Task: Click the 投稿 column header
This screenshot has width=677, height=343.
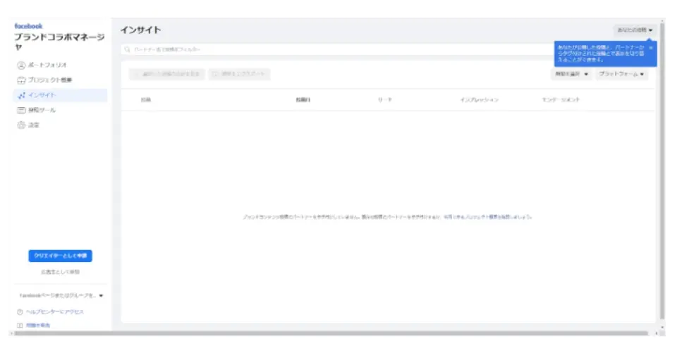Action: pos(146,100)
